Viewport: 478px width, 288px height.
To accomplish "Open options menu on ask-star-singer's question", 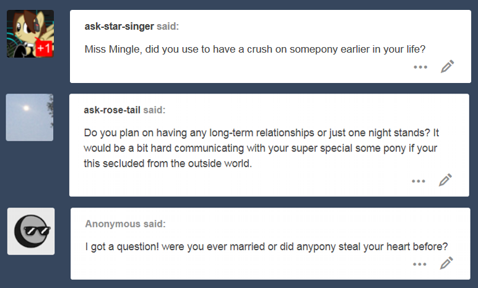I will click(420, 67).
